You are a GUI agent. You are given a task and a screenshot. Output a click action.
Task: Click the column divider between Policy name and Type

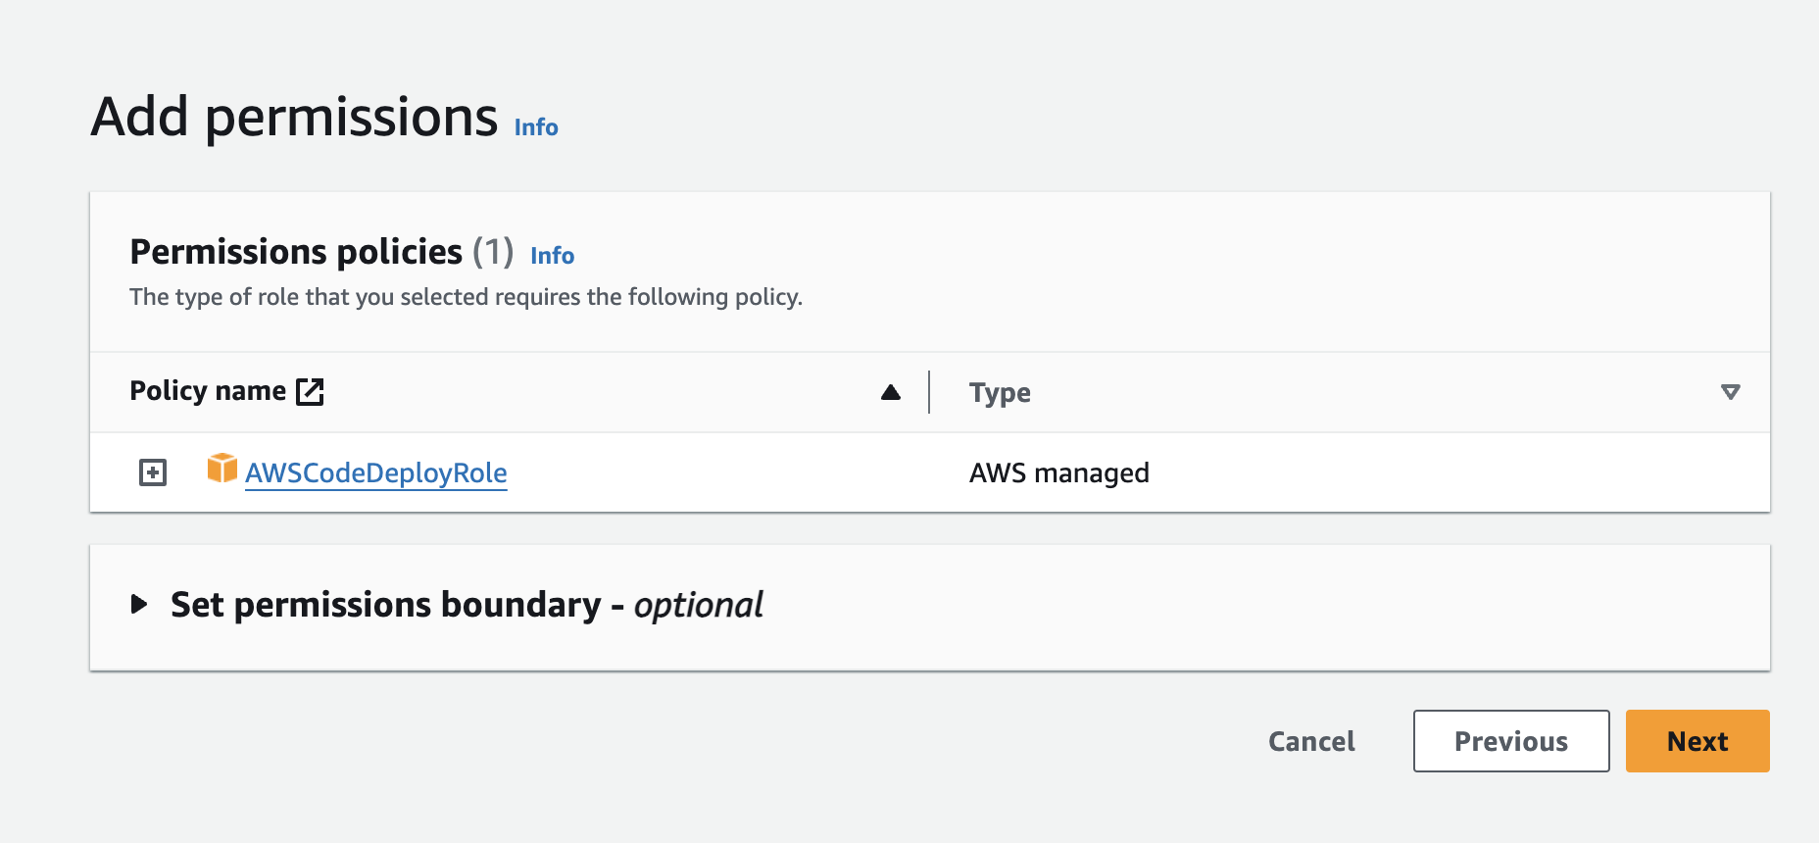coord(929,392)
